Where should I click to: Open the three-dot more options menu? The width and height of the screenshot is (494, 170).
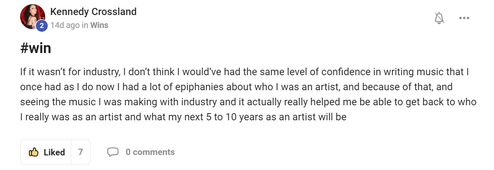pyautogui.click(x=464, y=18)
